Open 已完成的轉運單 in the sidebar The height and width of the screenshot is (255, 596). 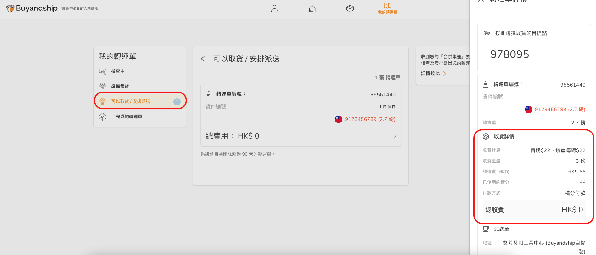127,116
